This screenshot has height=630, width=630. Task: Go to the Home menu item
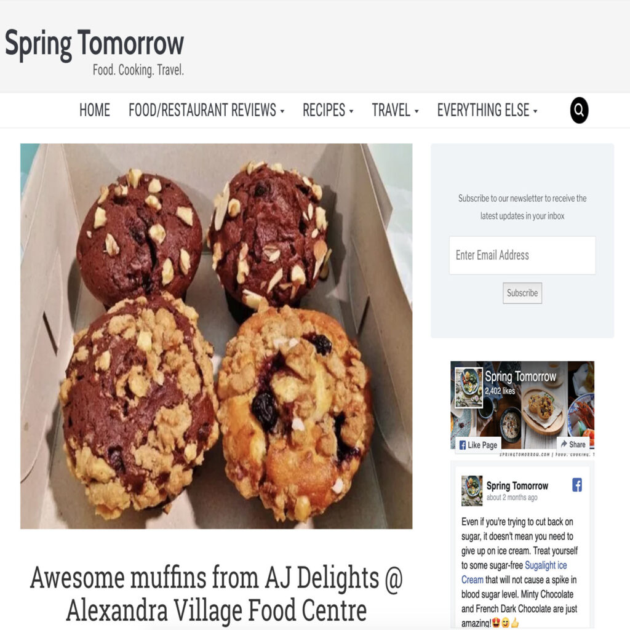(x=94, y=110)
